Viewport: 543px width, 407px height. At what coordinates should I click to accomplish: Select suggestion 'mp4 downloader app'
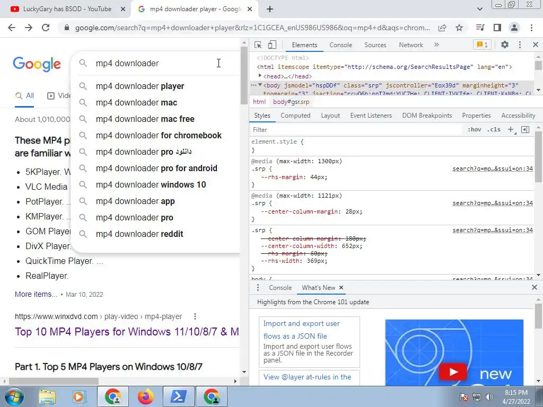click(x=135, y=201)
